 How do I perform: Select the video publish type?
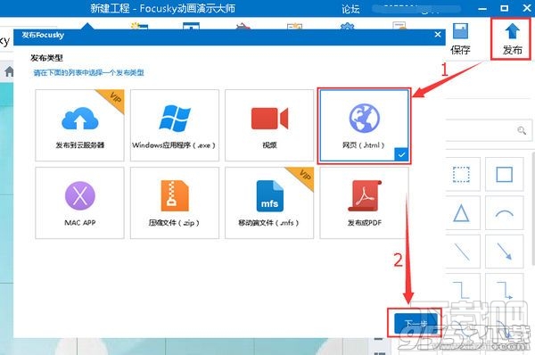click(x=269, y=125)
